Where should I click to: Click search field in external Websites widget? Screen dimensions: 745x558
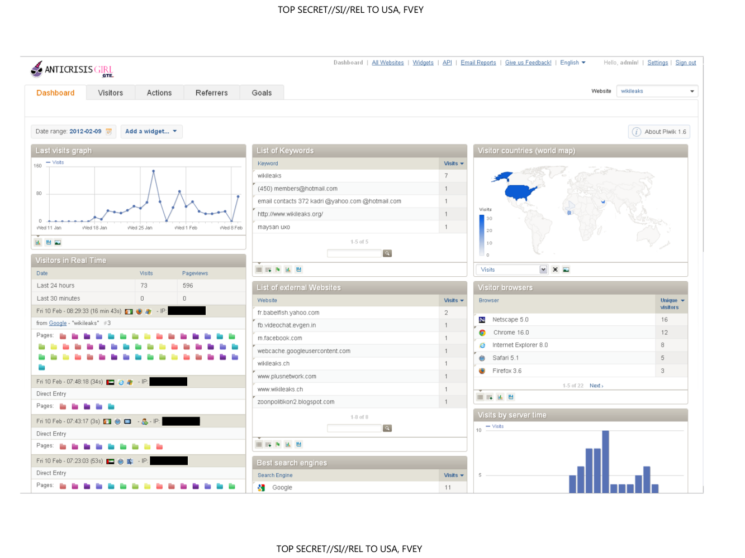(x=354, y=428)
